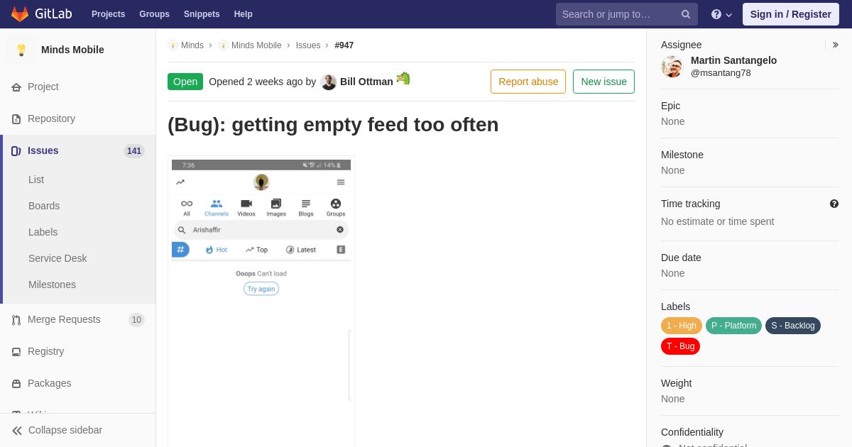The image size is (852, 447).
Task: Click the New issue button
Action: (x=603, y=82)
